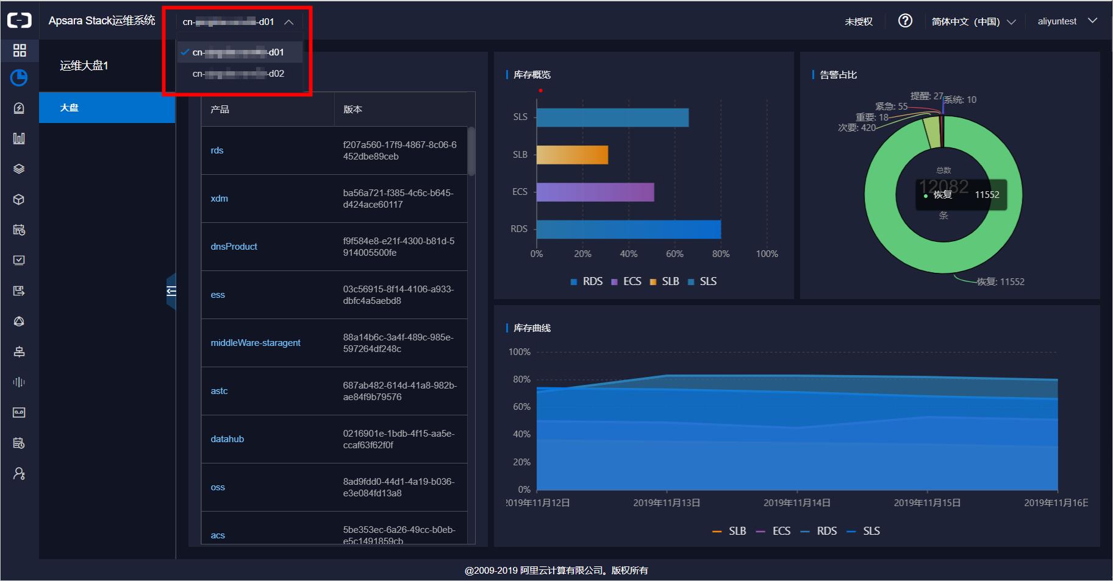Open the triangle circle sidebar icon

[x=19, y=321]
